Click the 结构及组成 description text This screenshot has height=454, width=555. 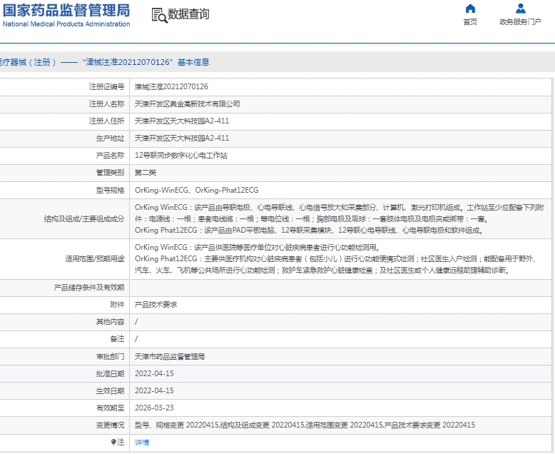[339, 219]
